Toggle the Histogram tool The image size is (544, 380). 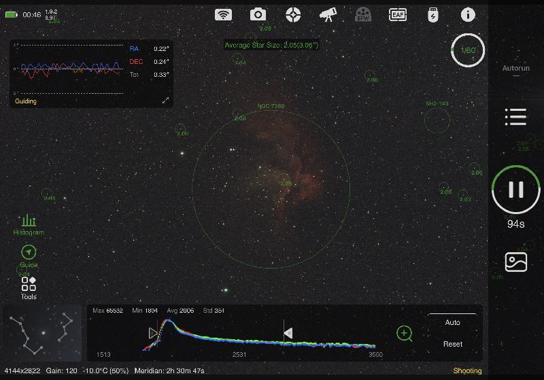coord(29,225)
